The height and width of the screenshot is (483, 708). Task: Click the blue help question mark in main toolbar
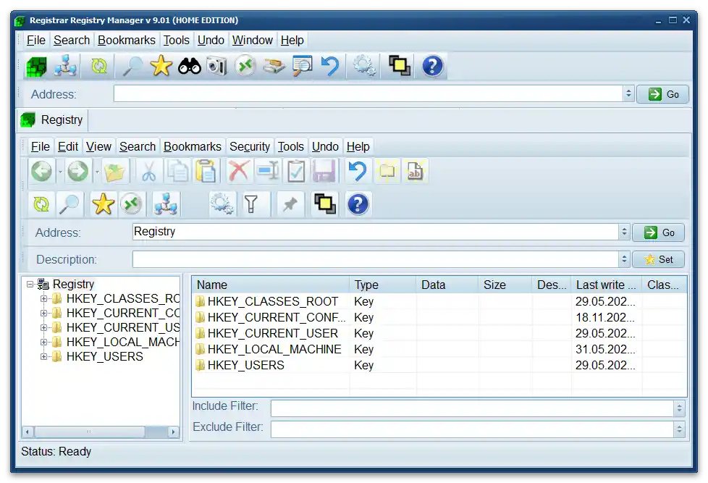pos(432,67)
